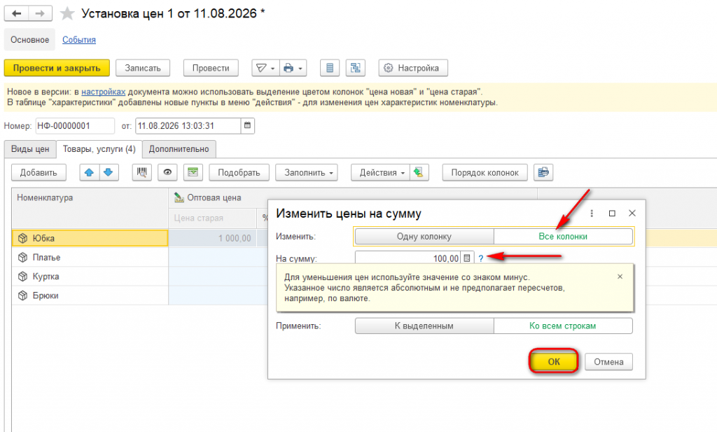This screenshot has height=432, width=717.
Task: Choose К выделенным apply option
Action: coord(424,326)
